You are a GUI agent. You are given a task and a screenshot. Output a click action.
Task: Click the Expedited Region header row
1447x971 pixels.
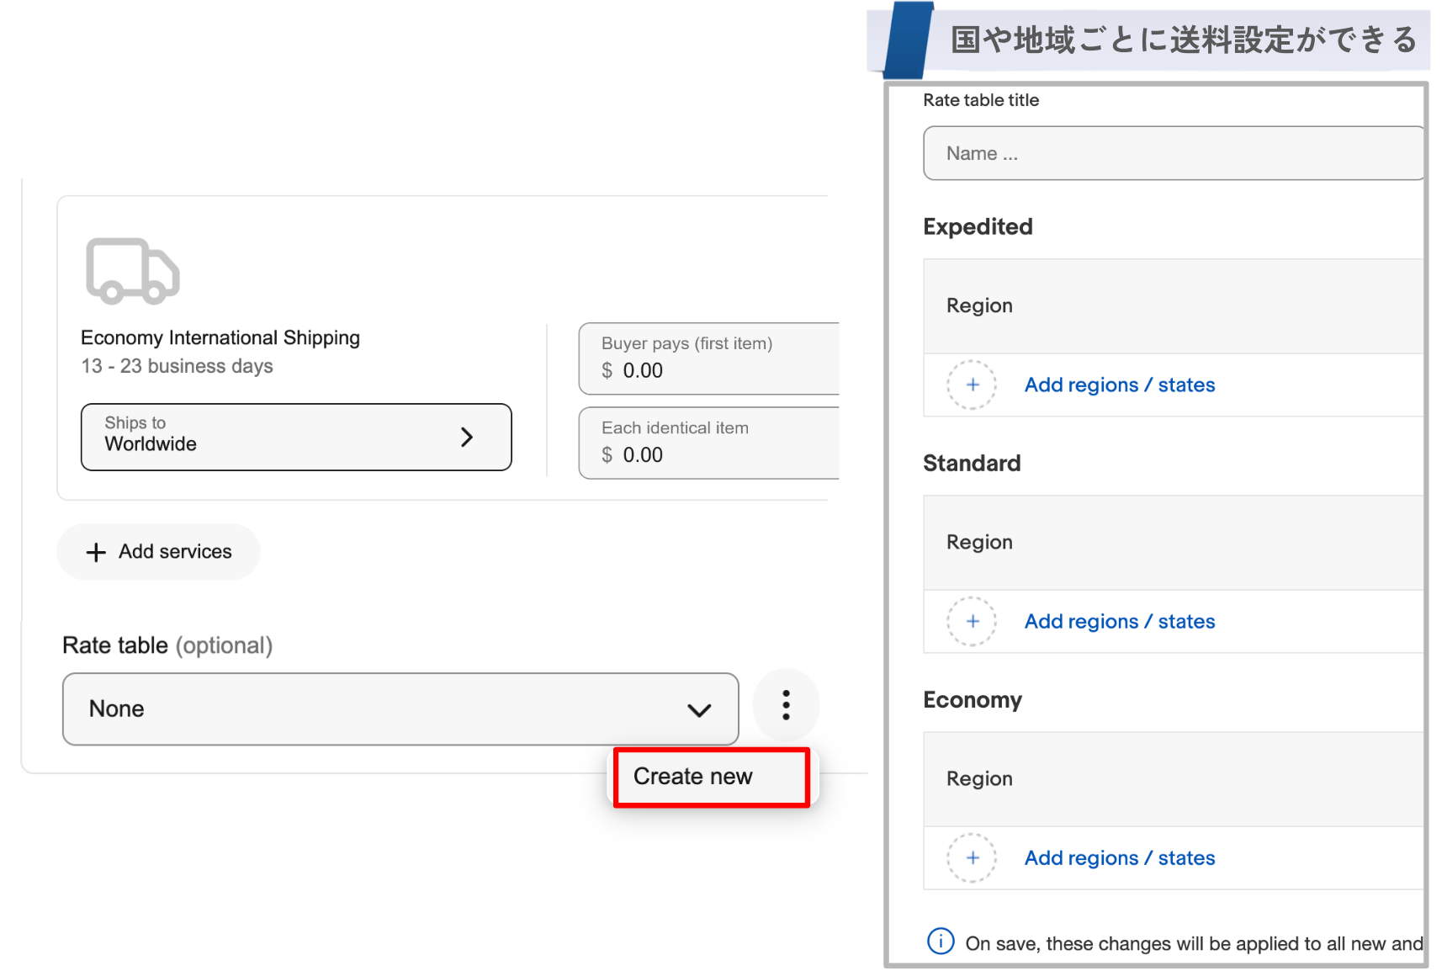coord(1172,305)
